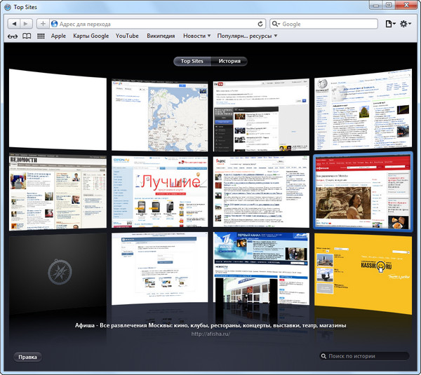The image size is (421, 375).
Task: Minimize the Top Sites window
Action: point(376,5)
